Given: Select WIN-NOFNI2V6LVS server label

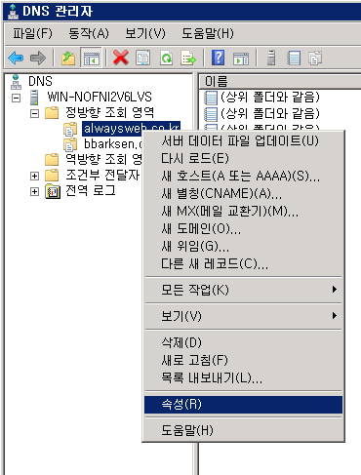Looking at the screenshot, I should coord(100,97).
